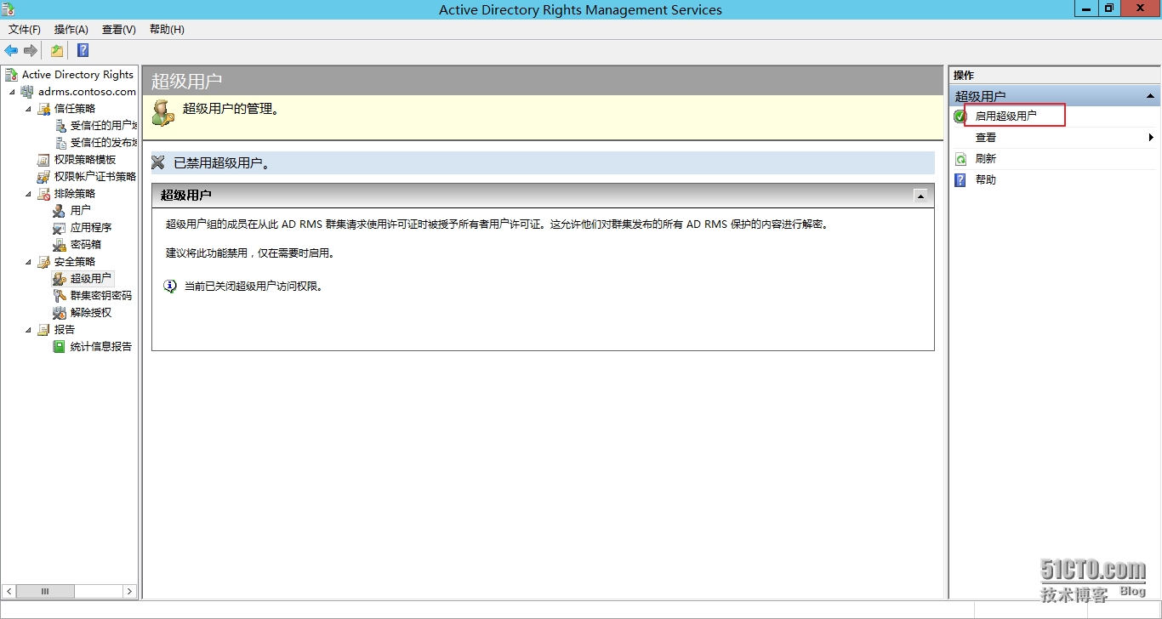Open the 查看 submenu arrow
This screenshot has height=619, width=1162.
click(1151, 138)
